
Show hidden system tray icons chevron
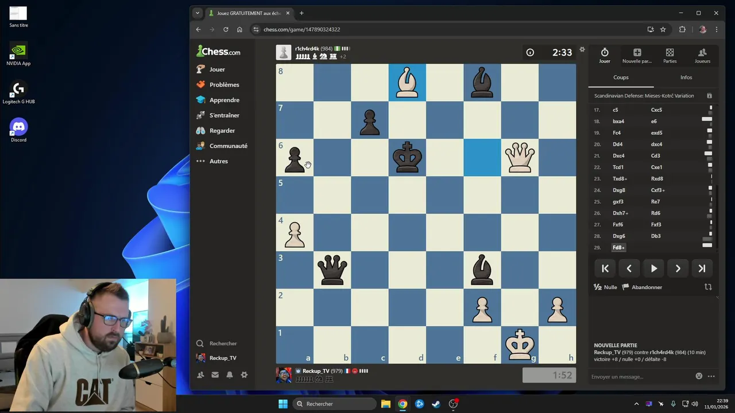click(x=636, y=404)
